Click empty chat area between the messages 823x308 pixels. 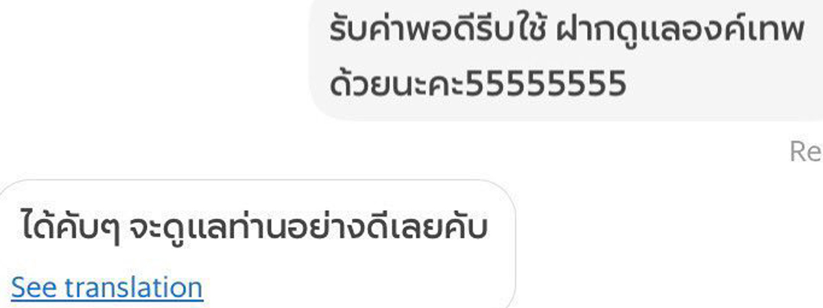pyautogui.click(x=411, y=152)
